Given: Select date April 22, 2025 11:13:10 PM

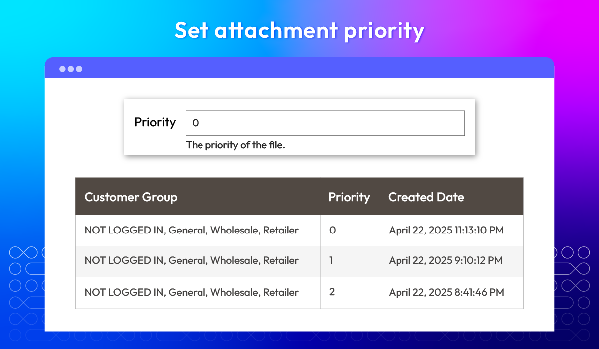Looking at the screenshot, I should tap(446, 230).
